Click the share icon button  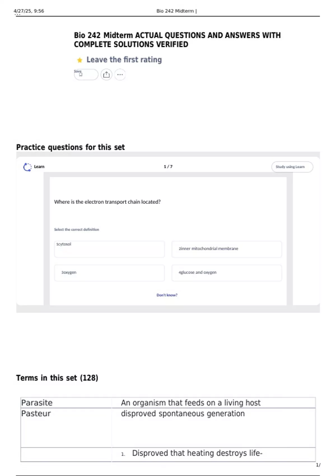[x=106, y=74]
